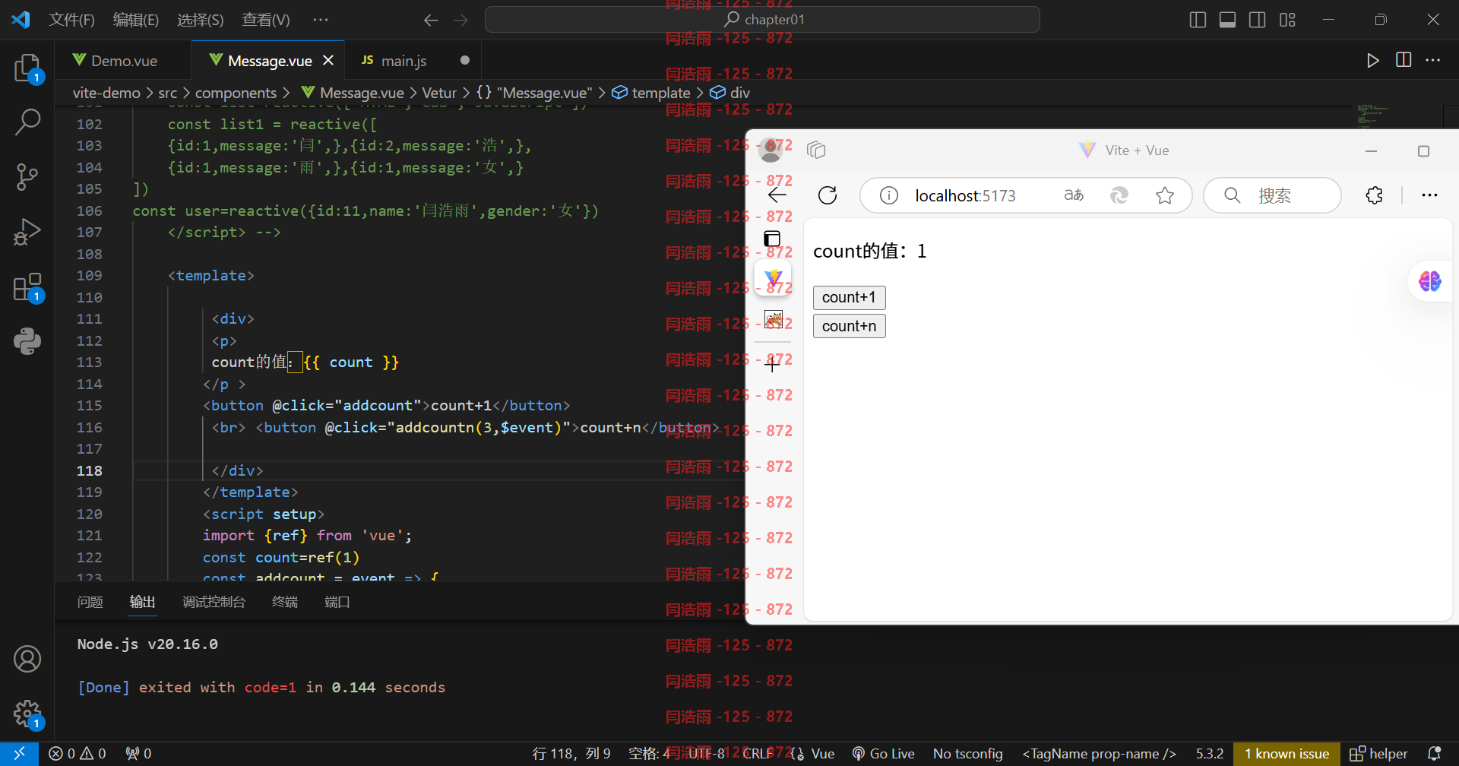Open the Manage settings gear
This screenshot has width=1459, height=766.
pyautogui.click(x=27, y=714)
